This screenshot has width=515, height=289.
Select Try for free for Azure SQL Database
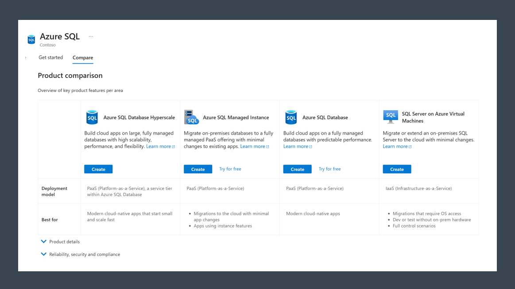[x=329, y=169]
